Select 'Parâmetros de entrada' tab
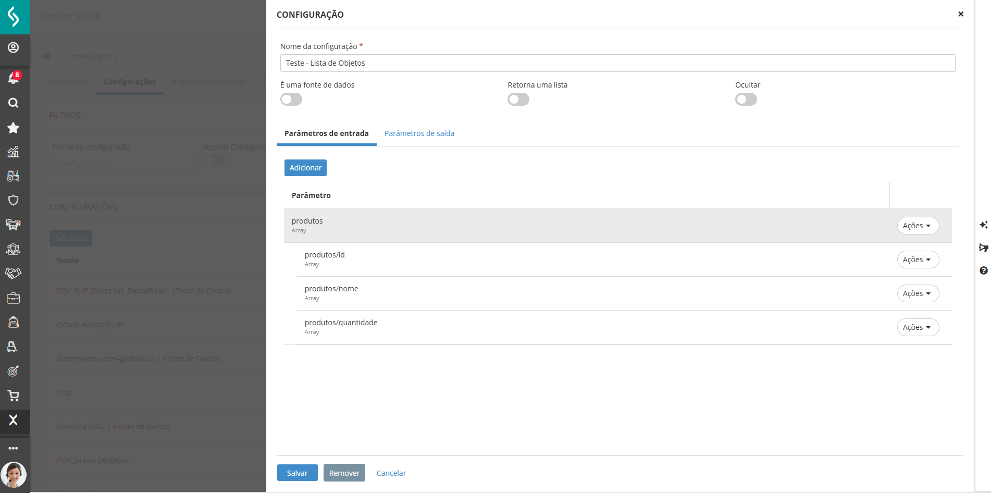This screenshot has width=991, height=493. [x=326, y=133]
